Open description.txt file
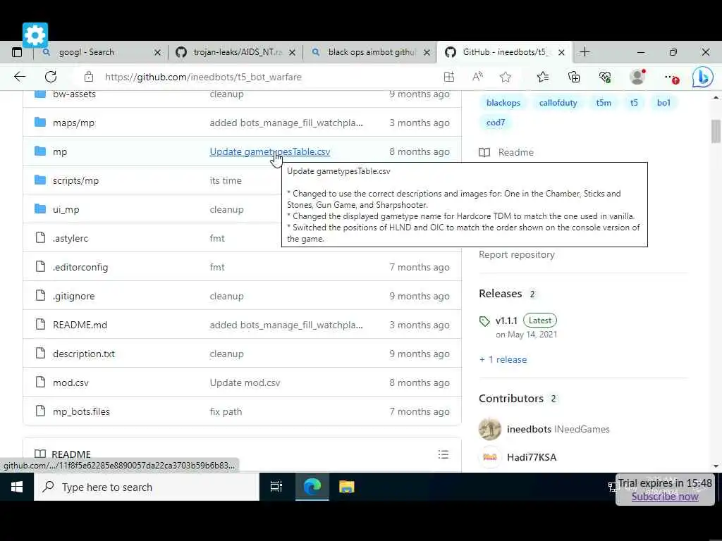The height and width of the screenshot is (541, 722). 84,354
